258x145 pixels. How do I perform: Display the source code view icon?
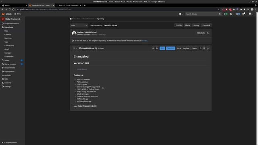coord(153,48)
